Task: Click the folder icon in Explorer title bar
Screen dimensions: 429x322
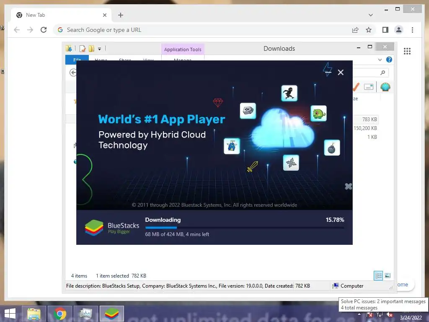Action: click(69, 49)
